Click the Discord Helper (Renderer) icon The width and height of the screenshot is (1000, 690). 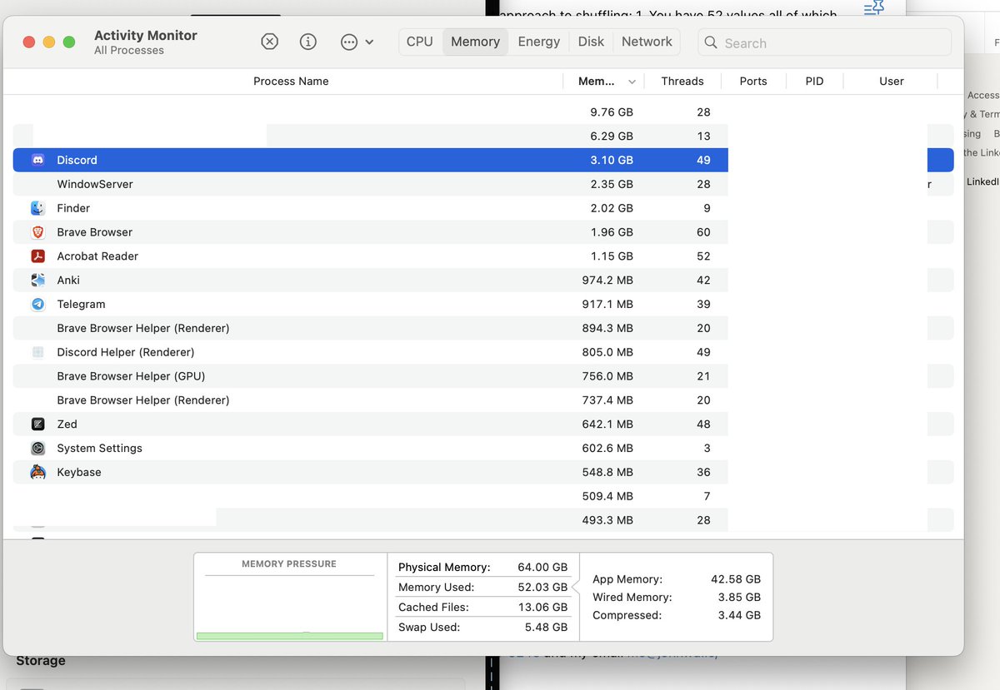pos(37,352)
